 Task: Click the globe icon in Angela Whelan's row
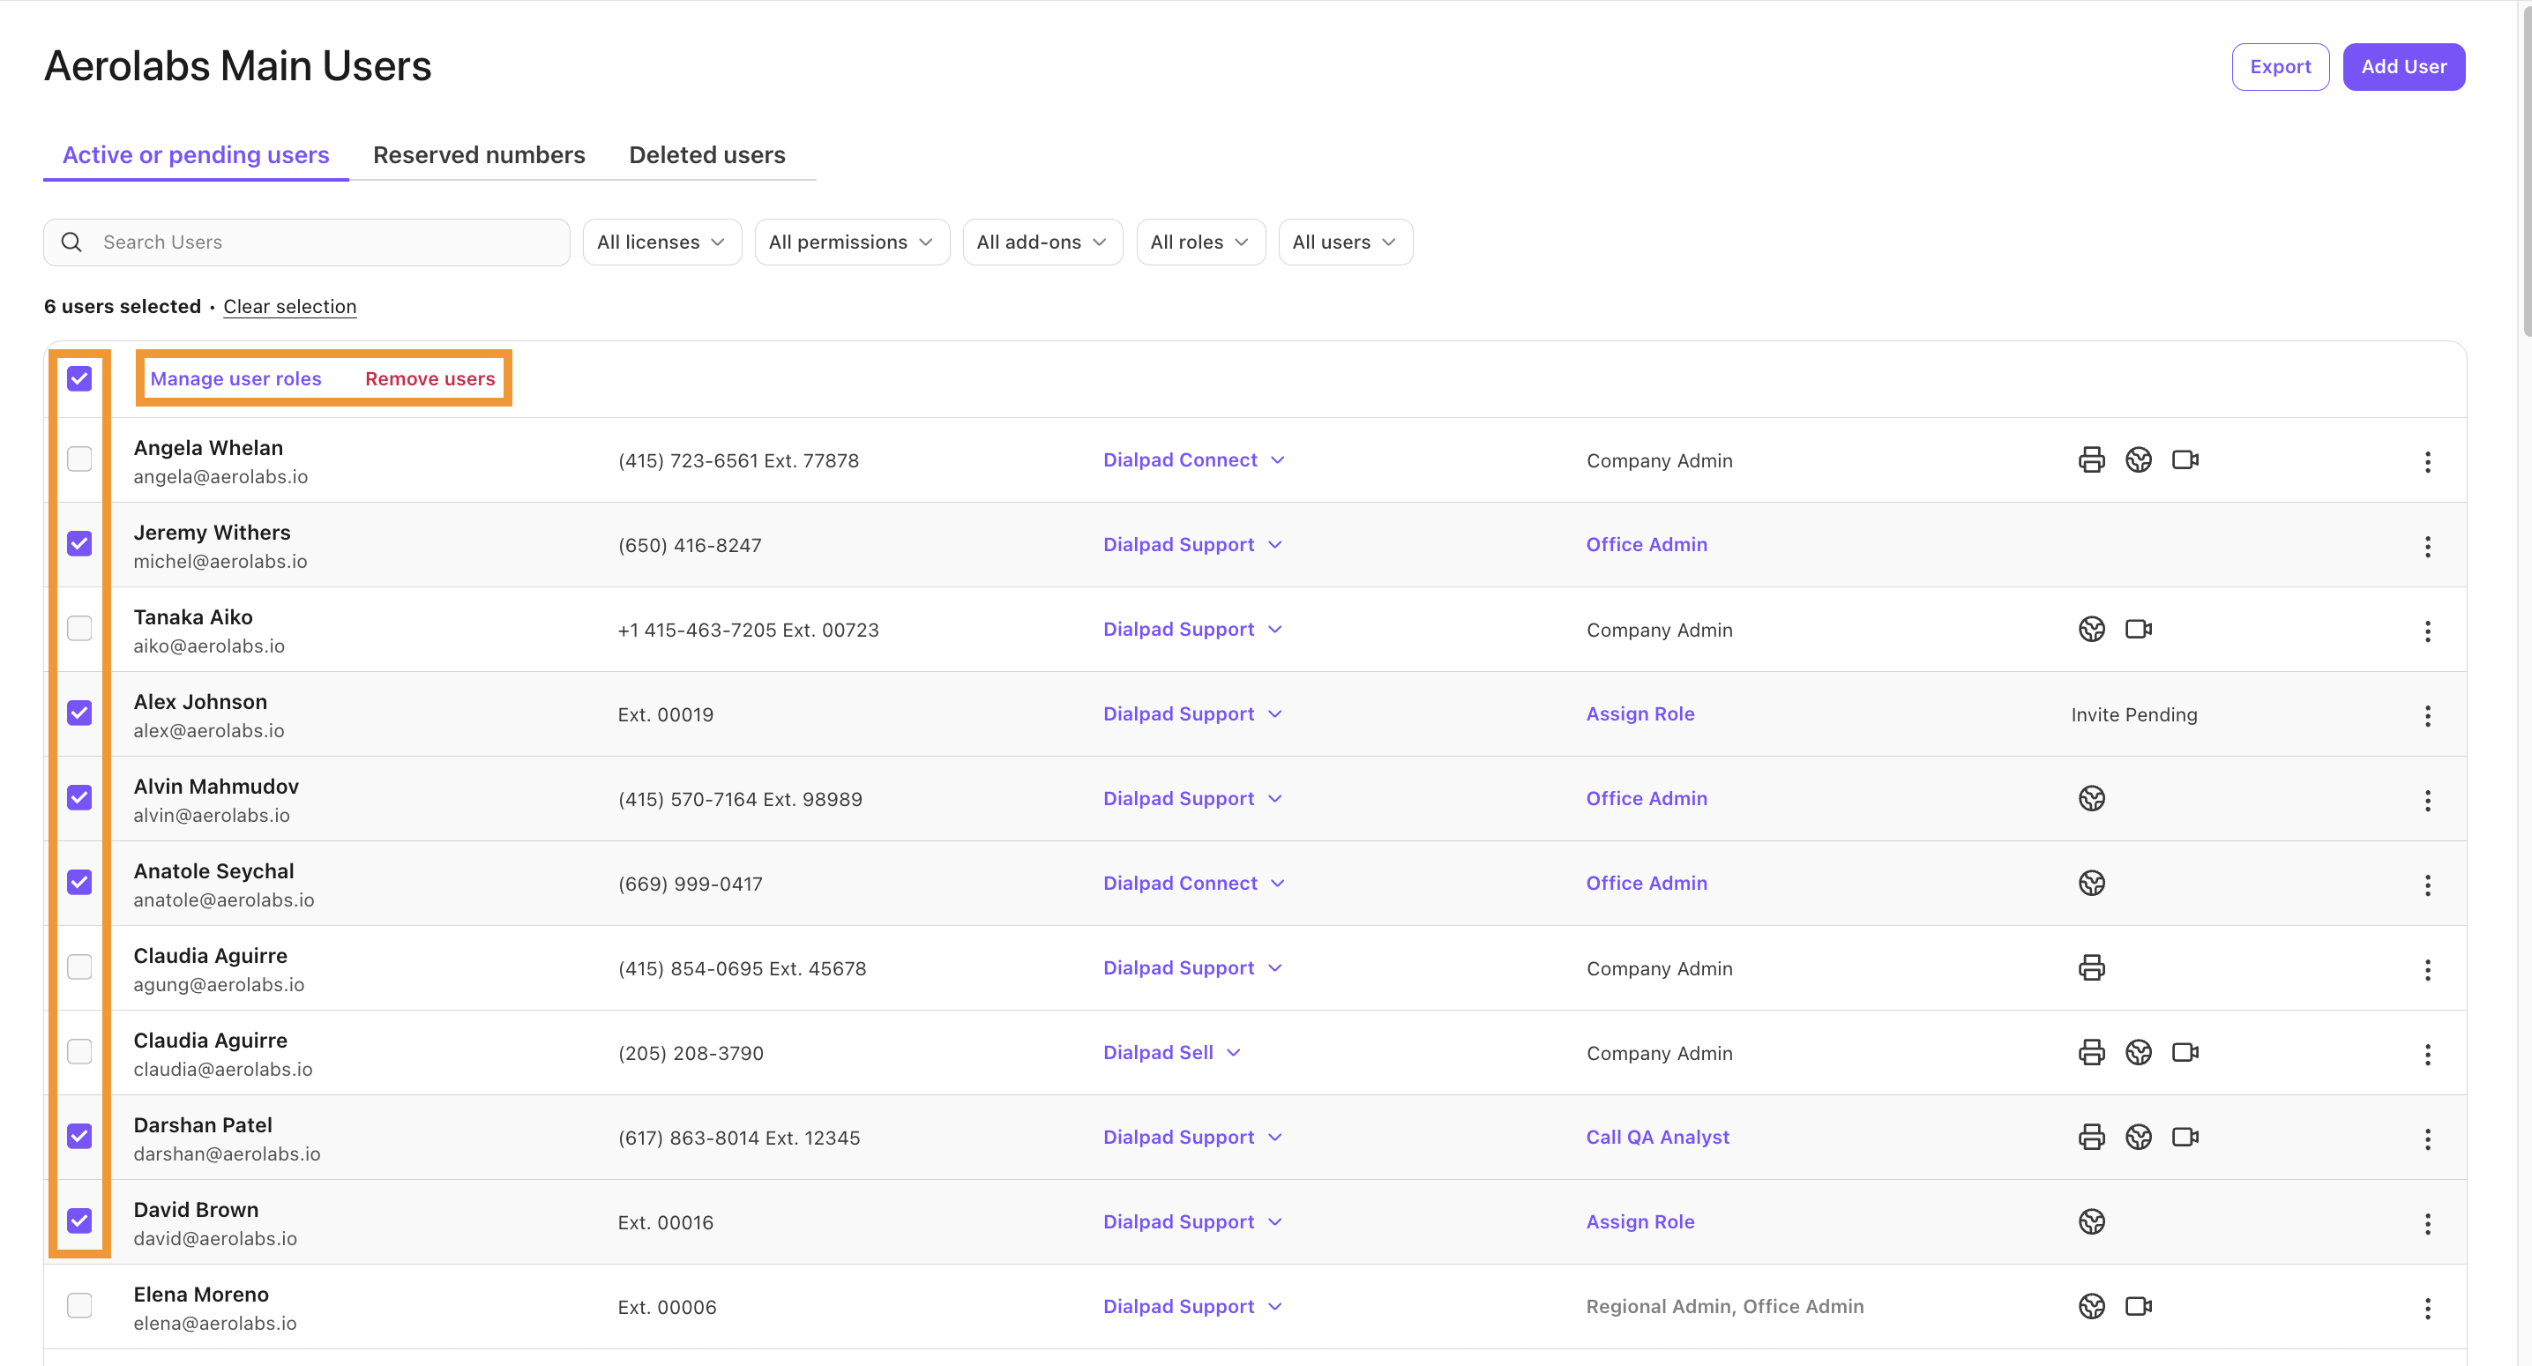(x=2139, y=460)
